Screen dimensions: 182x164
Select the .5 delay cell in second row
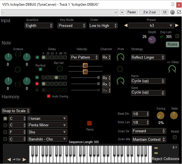pyautogui.click(x=56, y=77)
